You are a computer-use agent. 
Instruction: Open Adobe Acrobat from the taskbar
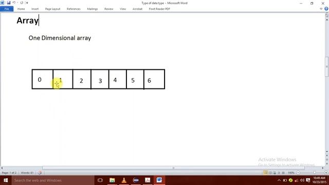[x=148, y=180]
